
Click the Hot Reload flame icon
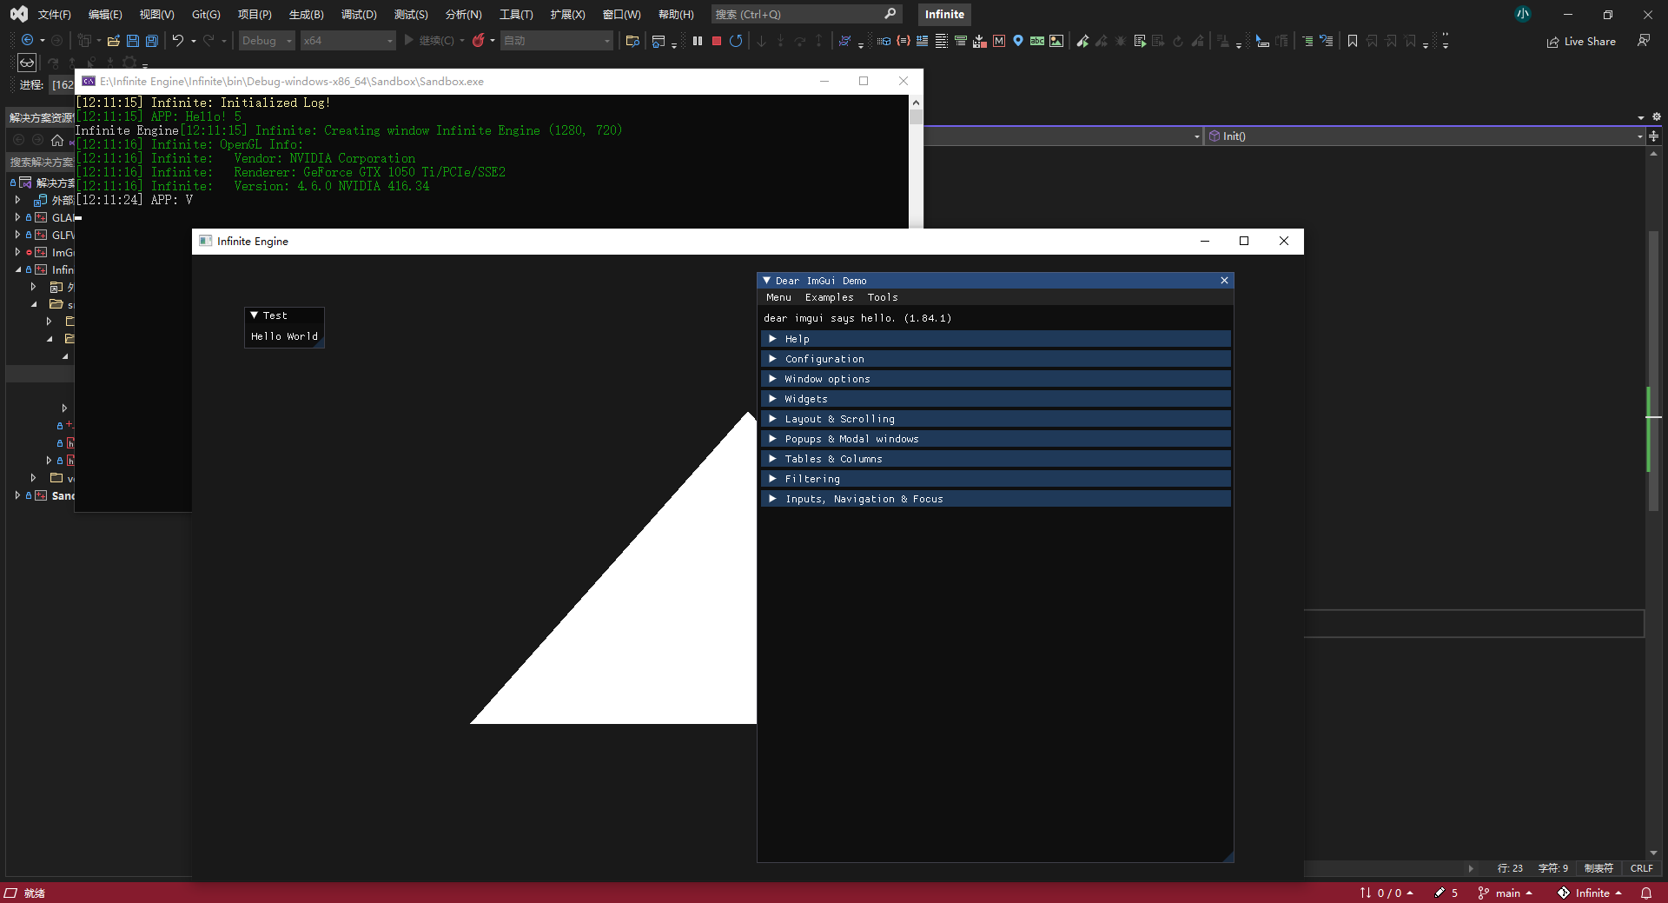coord(478,41)
